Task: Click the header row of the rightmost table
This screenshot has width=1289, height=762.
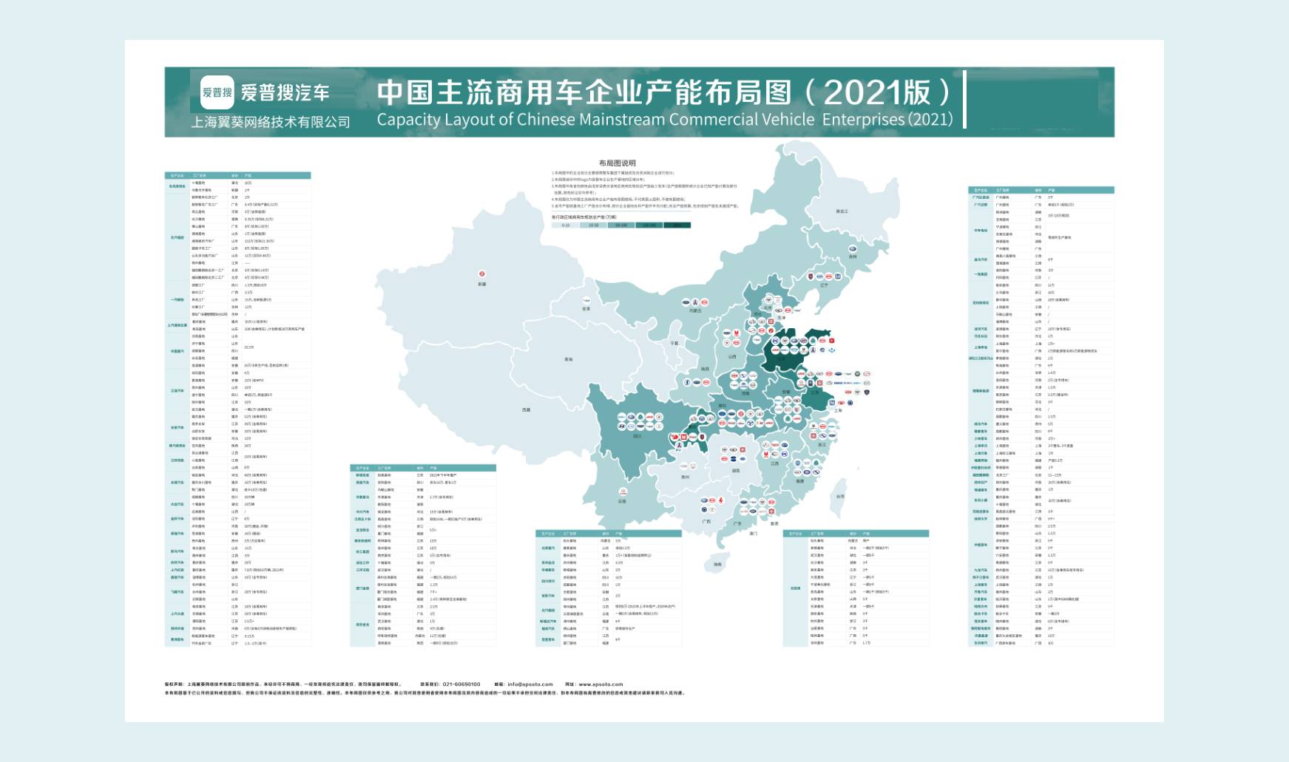Action: 1041,190
